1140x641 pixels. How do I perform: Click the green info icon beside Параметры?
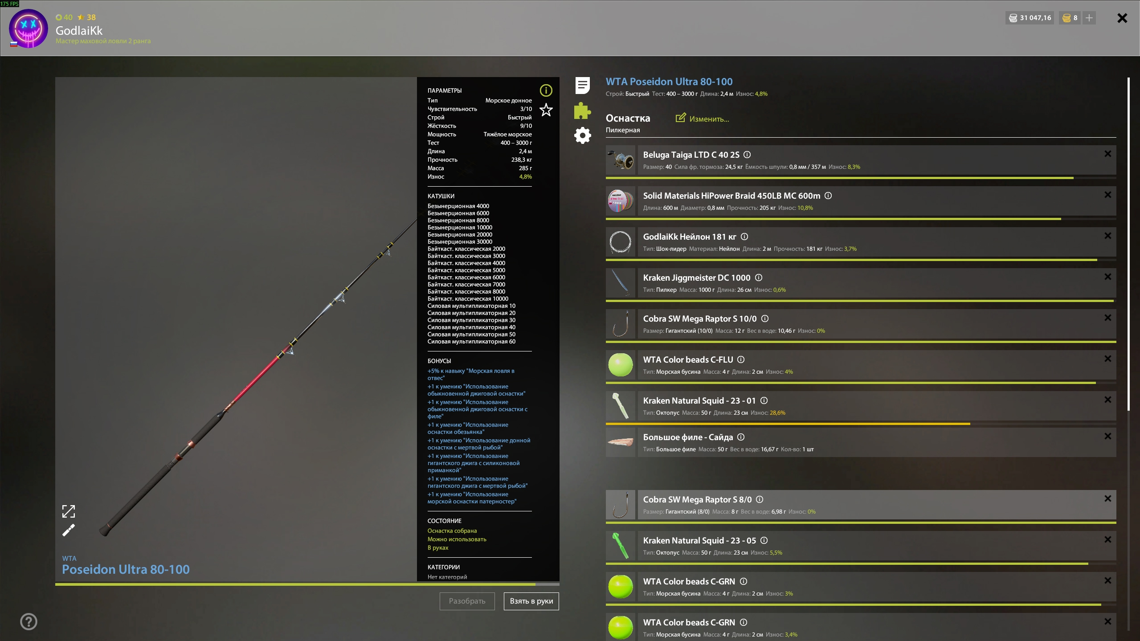[546, 91]
